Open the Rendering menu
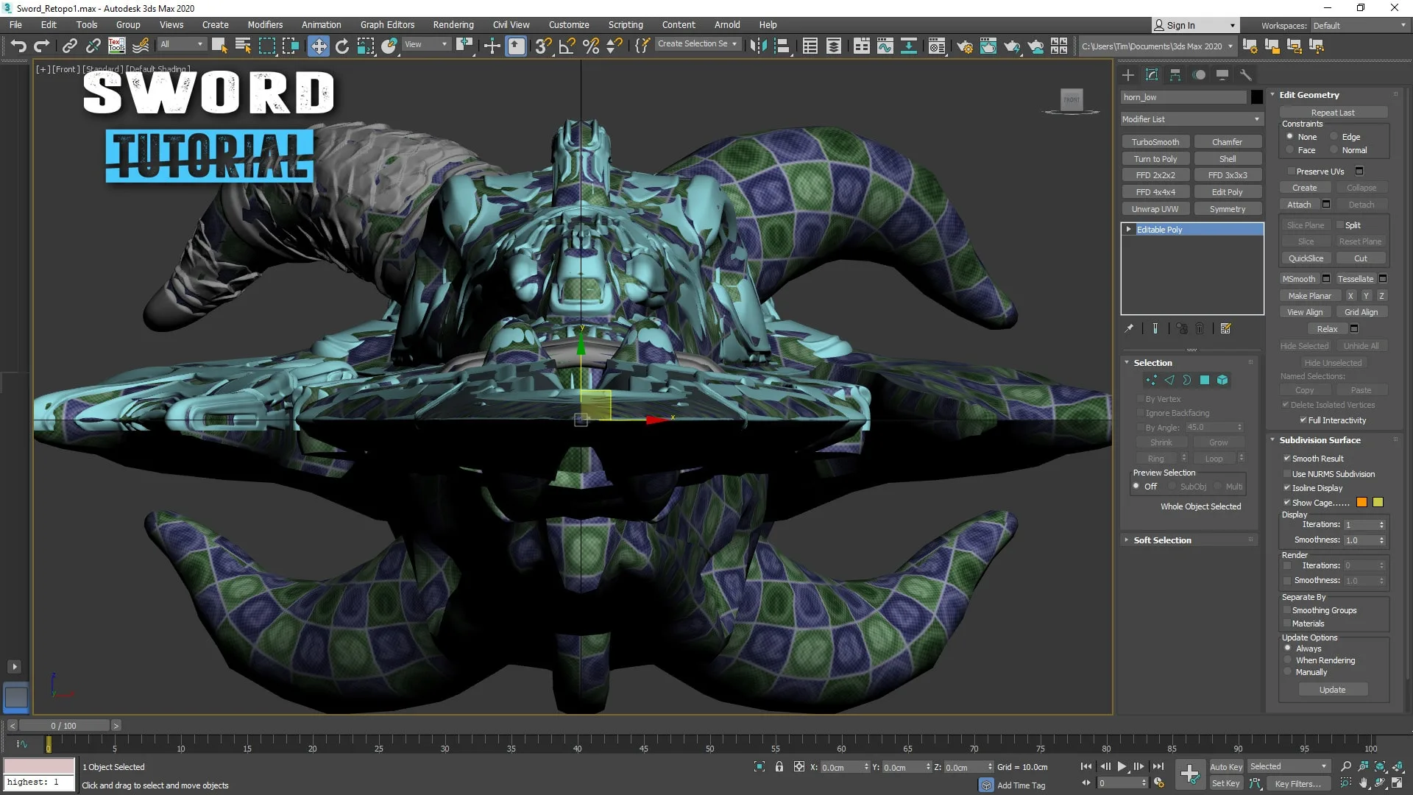 [453, 24]
